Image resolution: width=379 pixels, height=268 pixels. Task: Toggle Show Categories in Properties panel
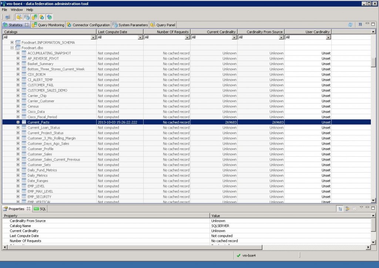click(340, 209)
